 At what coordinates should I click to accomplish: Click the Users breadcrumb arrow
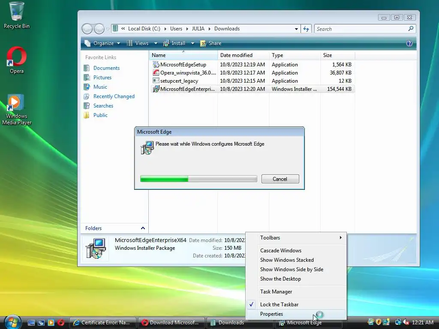187,29
